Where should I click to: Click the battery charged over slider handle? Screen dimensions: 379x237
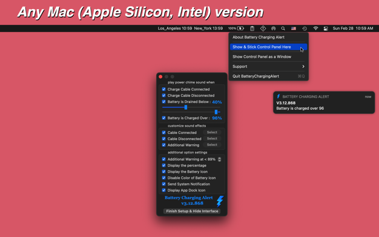coord(216,112)
